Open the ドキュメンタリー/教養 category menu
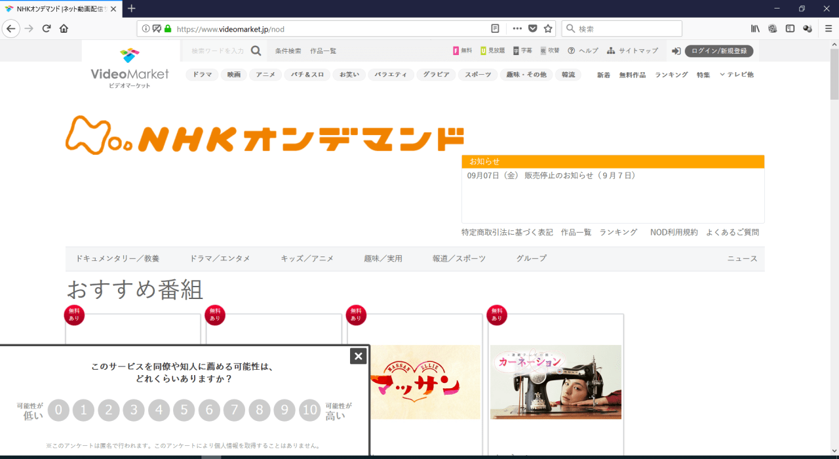Viewport: 839px width, 459px height. (x=117, y=258)
